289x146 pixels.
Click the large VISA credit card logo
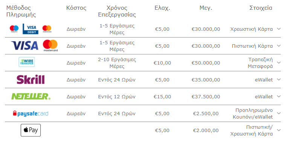[25, 45]
